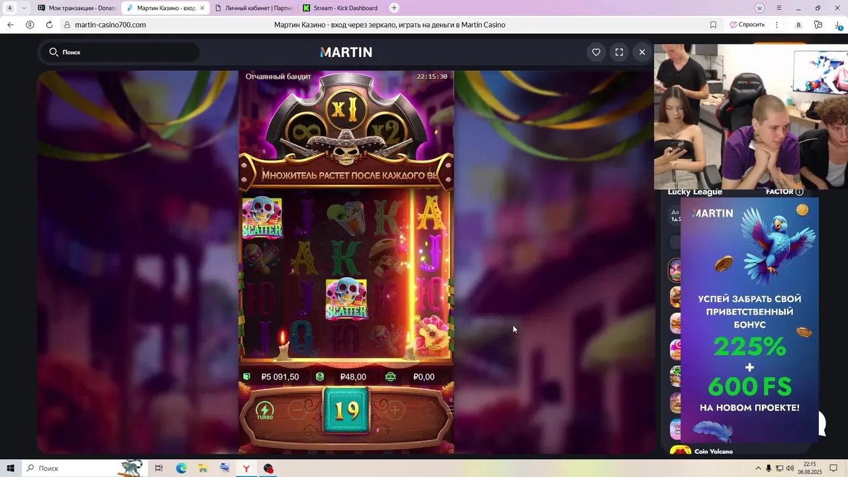Open Yandex home button
The image size is (848, 477).
tap(30, 25)
